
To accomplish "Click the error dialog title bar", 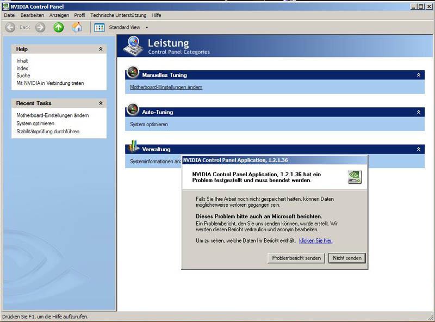I will (275, 160).
